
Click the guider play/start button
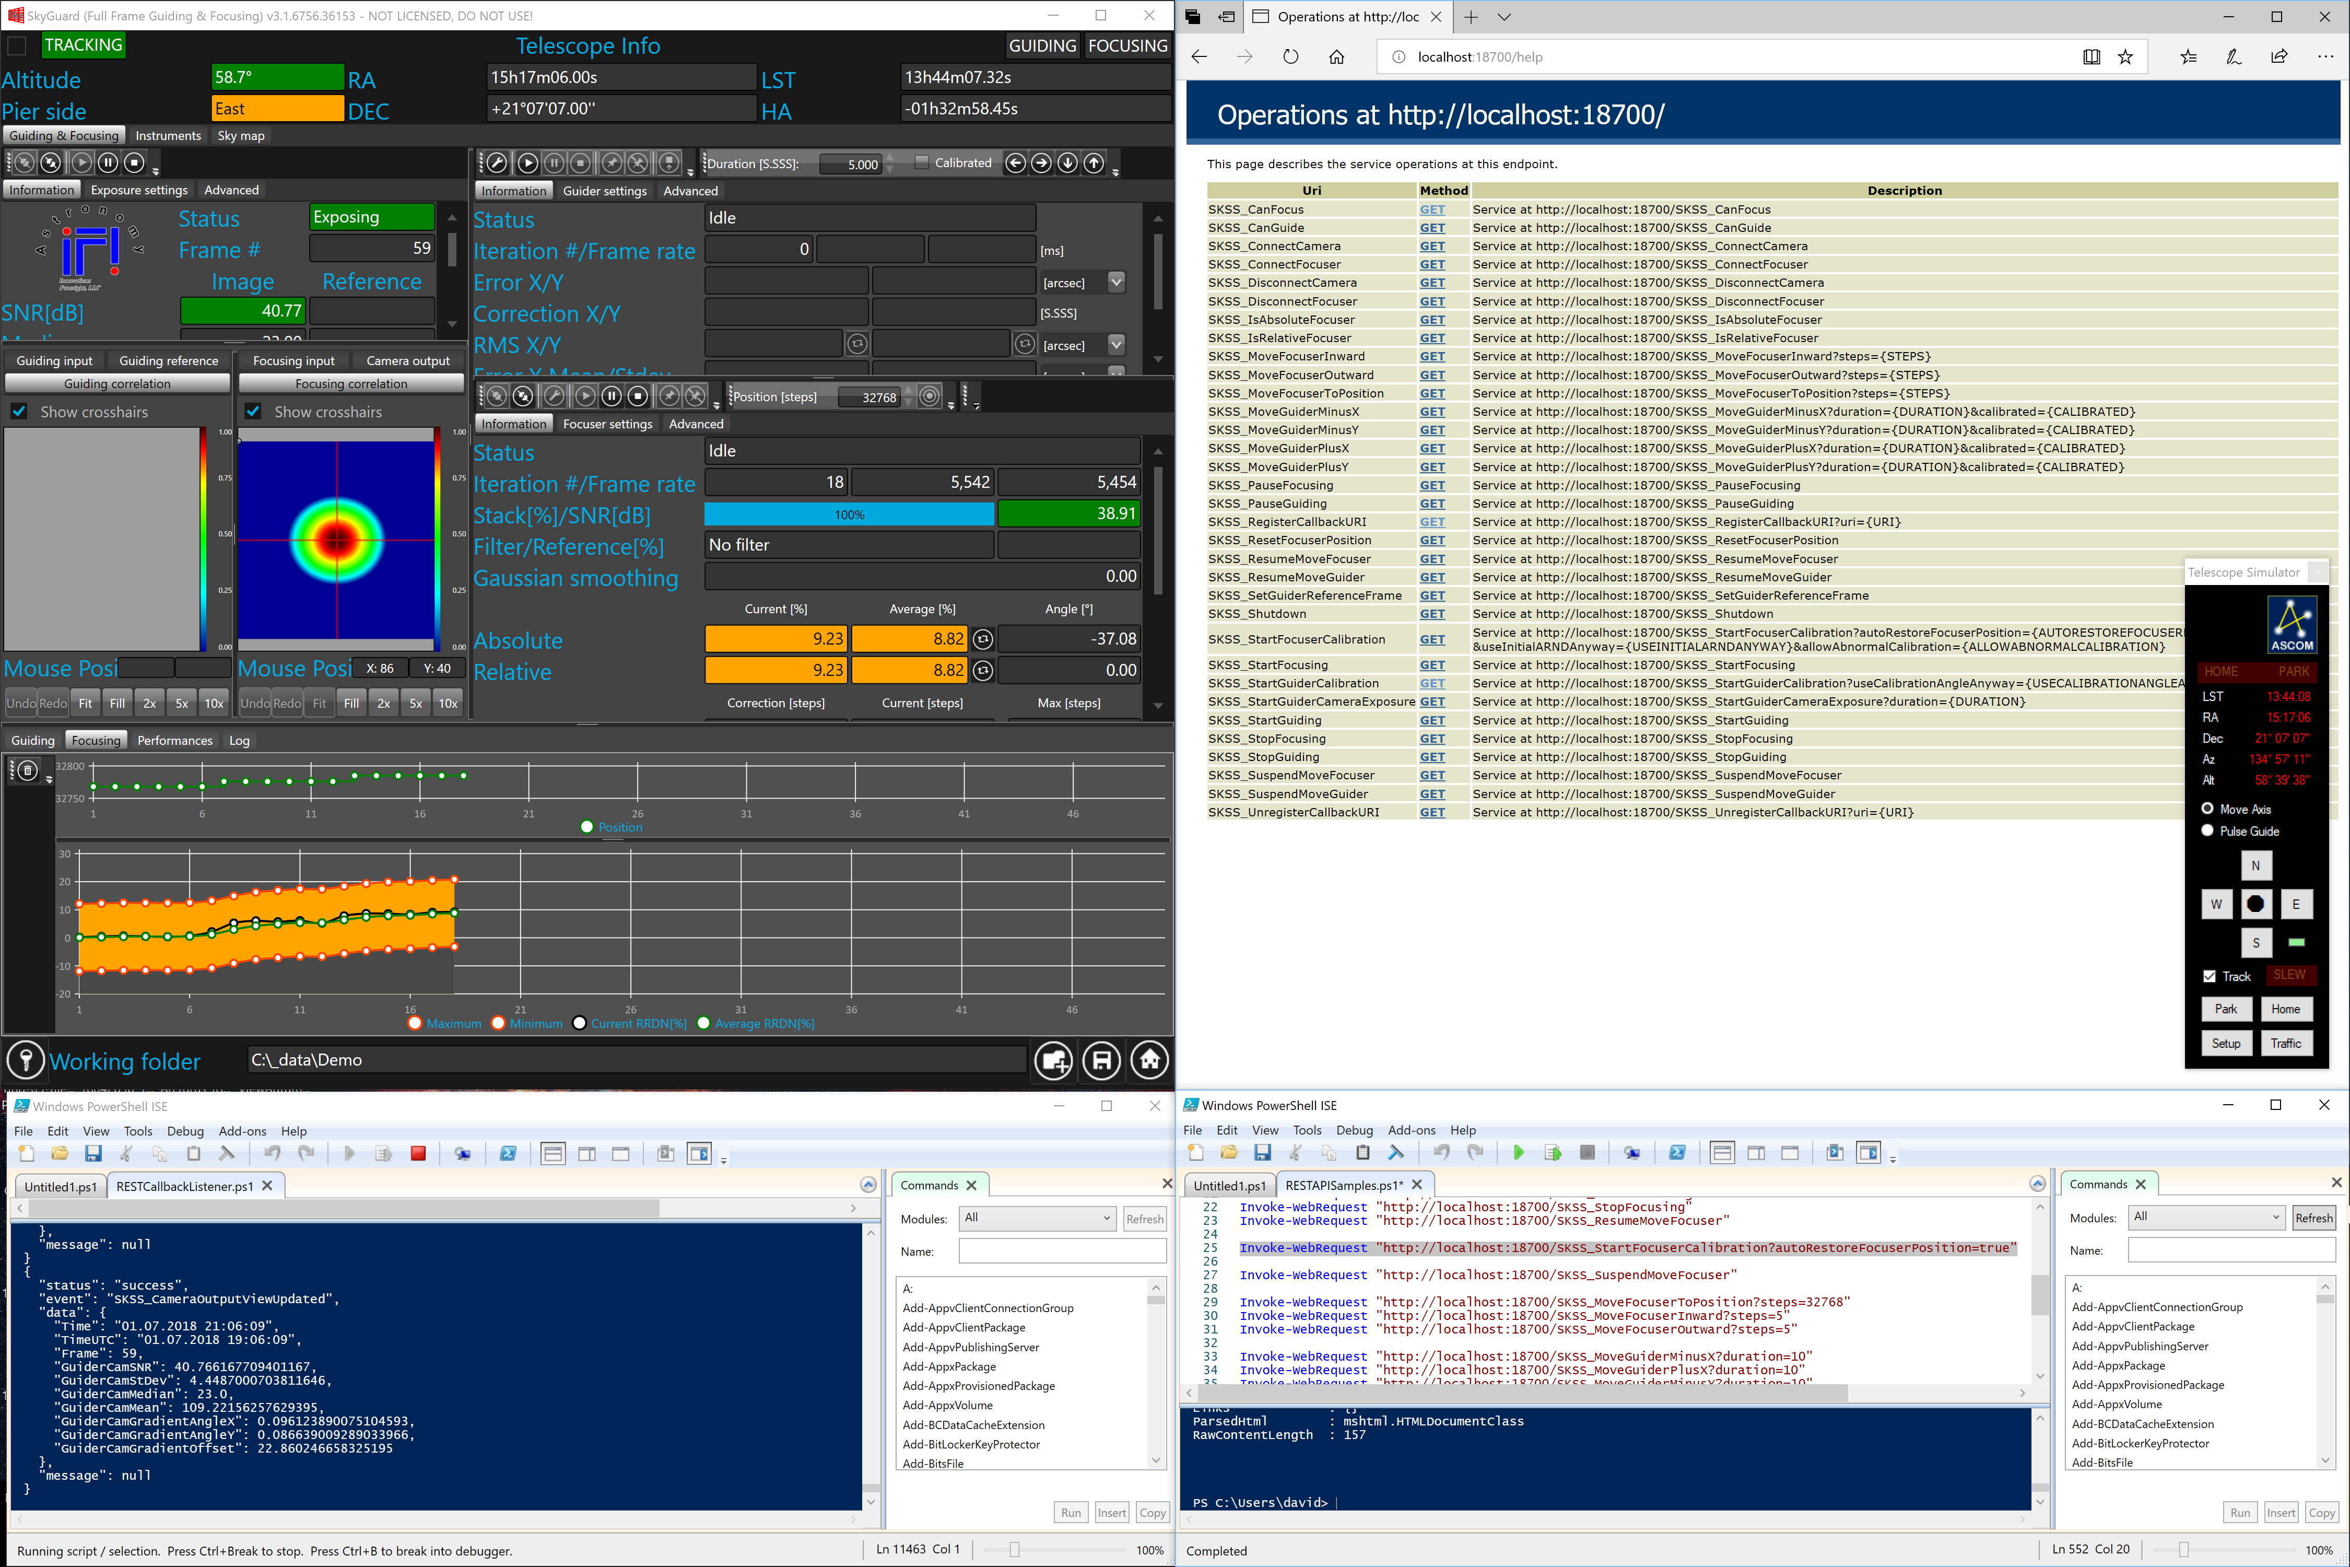(527, 163)
